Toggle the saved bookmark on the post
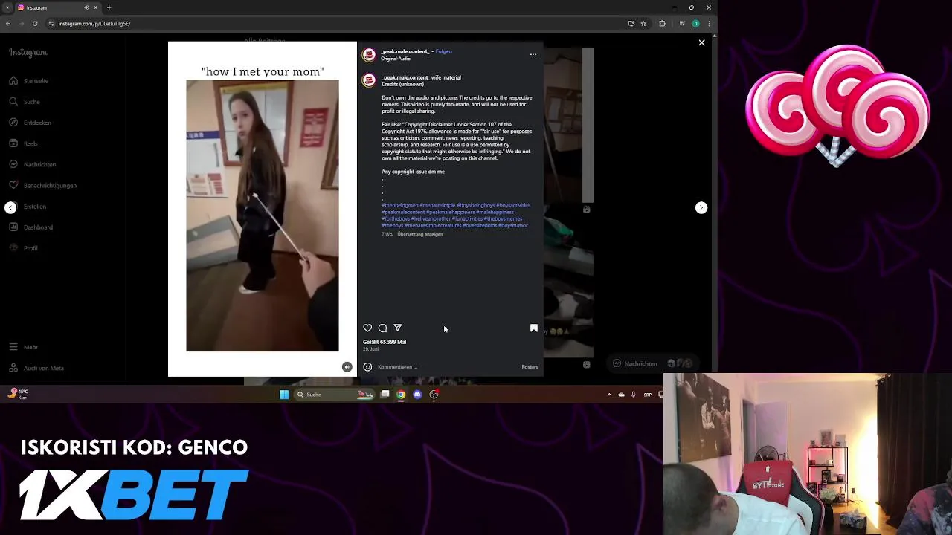 coord(533,328)
